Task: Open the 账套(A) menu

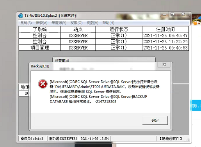Action: tap(41, 23)
